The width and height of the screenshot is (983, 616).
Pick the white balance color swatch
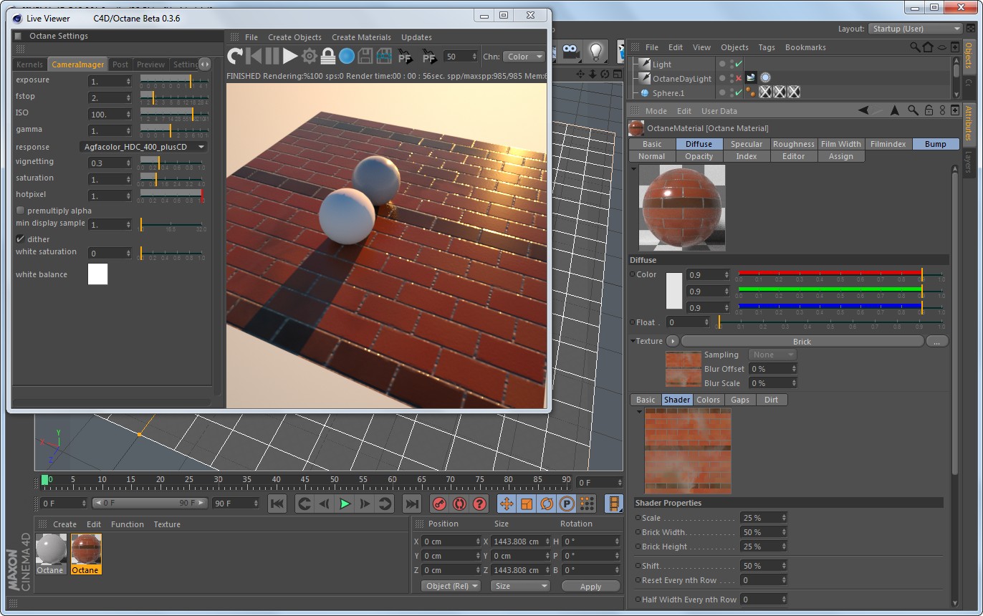tap(97, 274)
